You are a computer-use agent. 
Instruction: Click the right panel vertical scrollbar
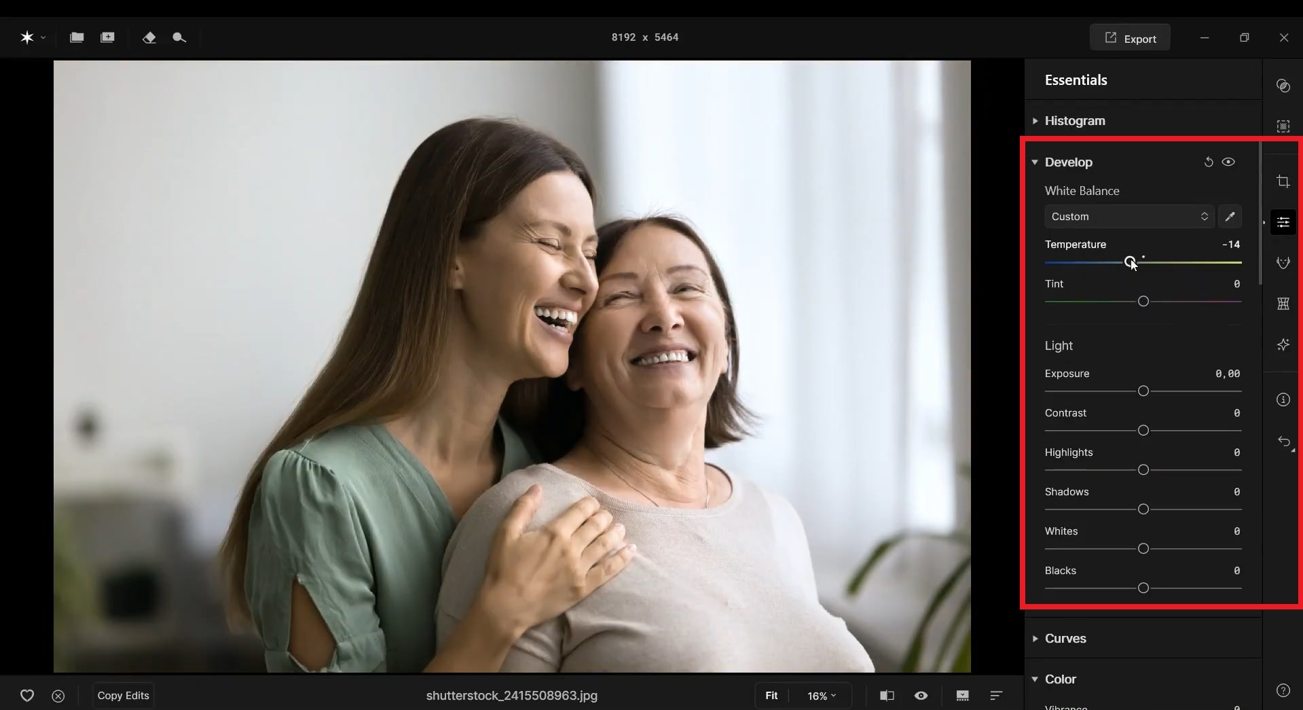coord(1260,213)
